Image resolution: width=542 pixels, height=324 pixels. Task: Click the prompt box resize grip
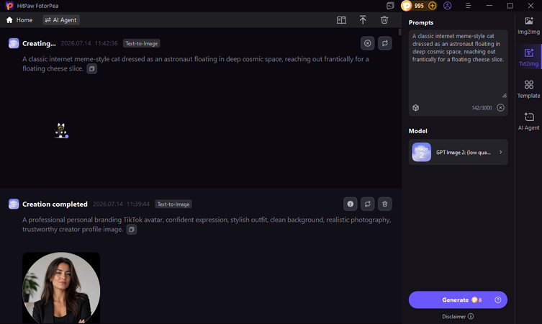(x=505, y=96)
